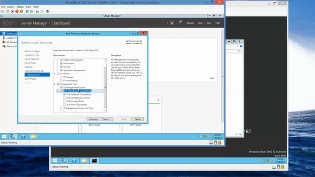Click Server Manager icon in Server01 taskbar
315x177 pixels.
[13, 137]
